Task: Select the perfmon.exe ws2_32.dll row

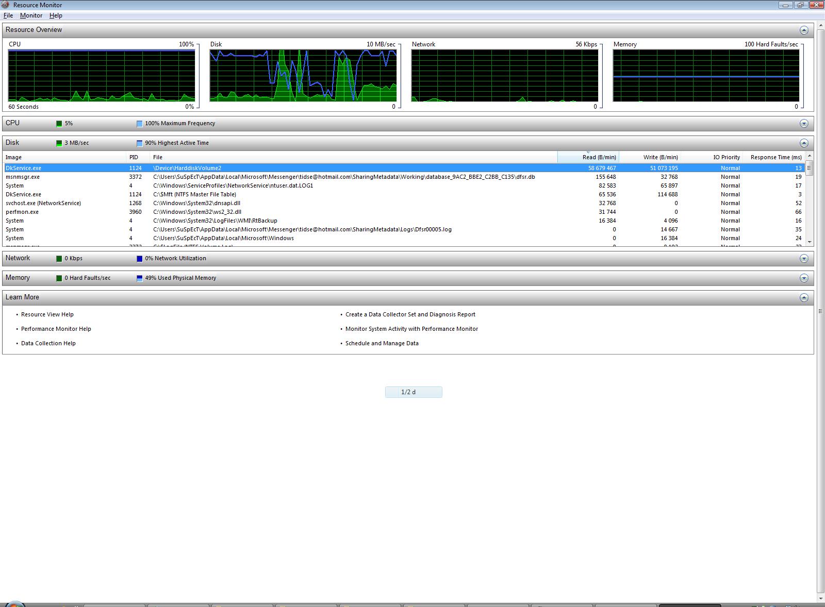Action: 404,212
